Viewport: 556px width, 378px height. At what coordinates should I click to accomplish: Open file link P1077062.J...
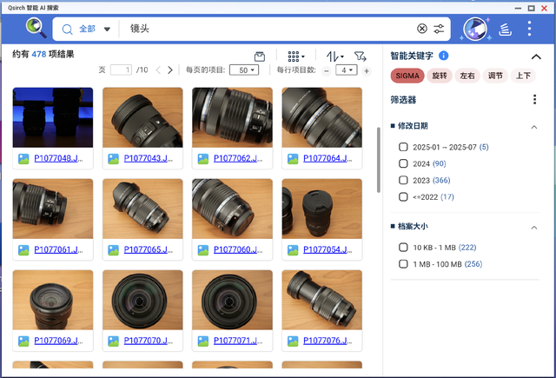click(x=236, y=159)
